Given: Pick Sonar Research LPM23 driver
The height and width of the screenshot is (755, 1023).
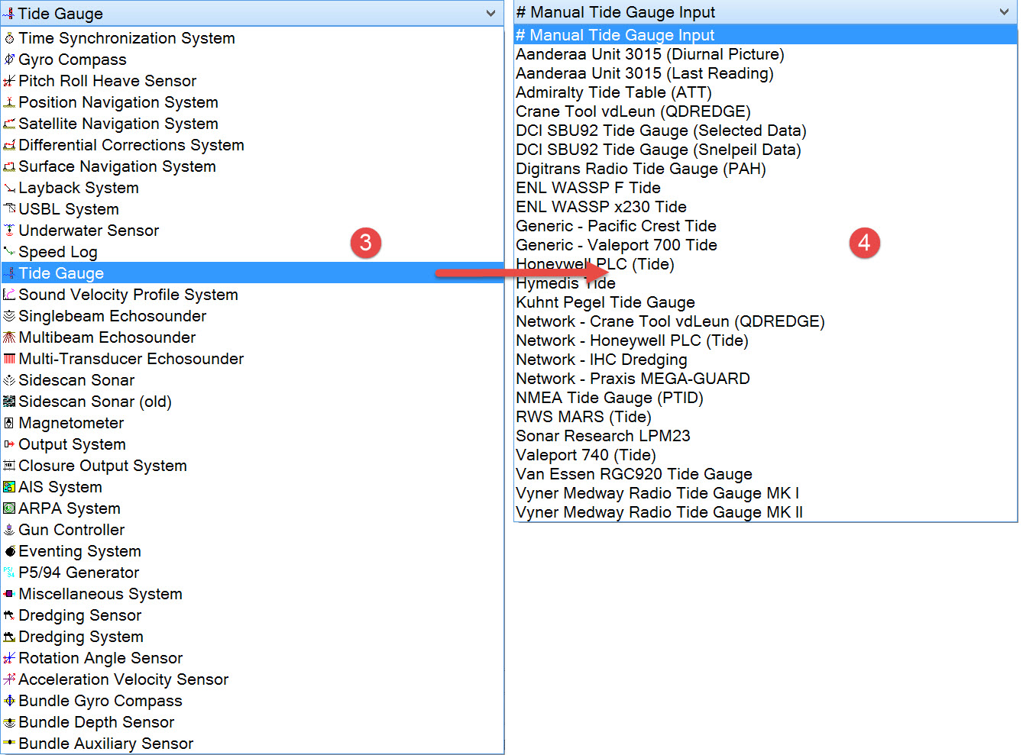Looking at the screenshot, I should [766, 436].
